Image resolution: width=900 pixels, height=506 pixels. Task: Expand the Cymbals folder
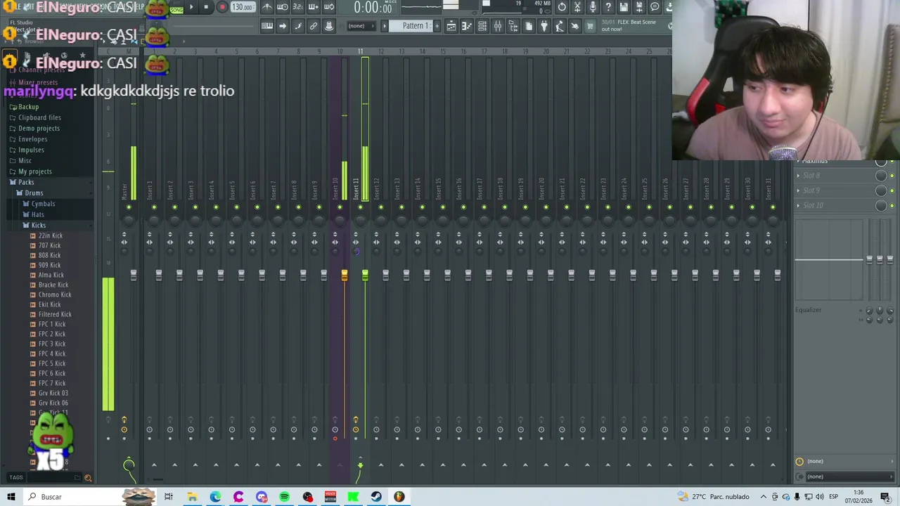click(43, 204)
